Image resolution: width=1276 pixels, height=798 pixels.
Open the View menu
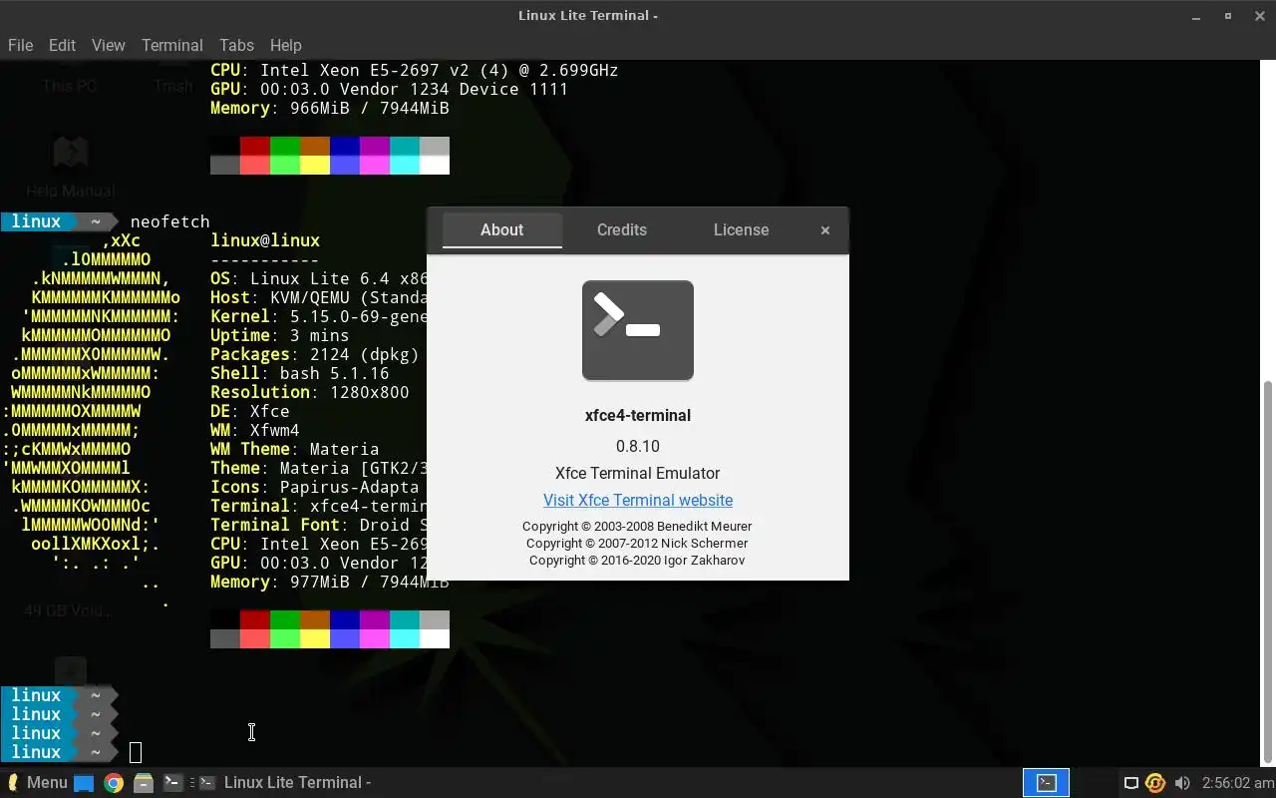point(108,45)
